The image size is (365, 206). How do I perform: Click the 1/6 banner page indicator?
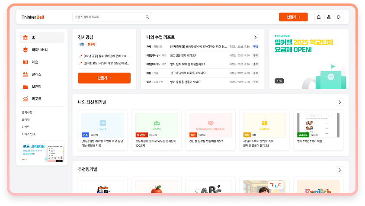[279, 81]
